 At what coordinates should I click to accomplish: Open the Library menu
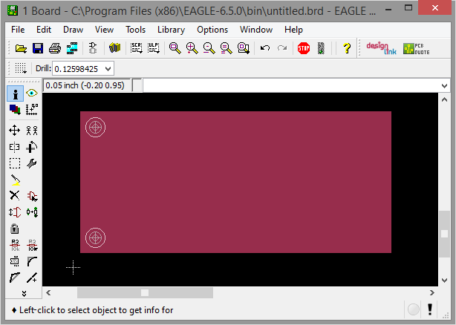(171, 30)
